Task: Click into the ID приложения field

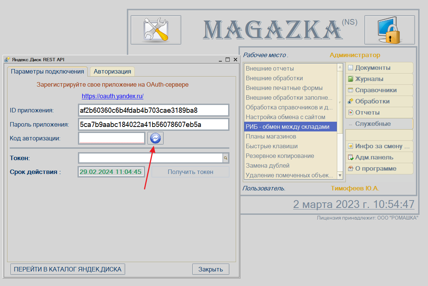Action: (153, 110)
